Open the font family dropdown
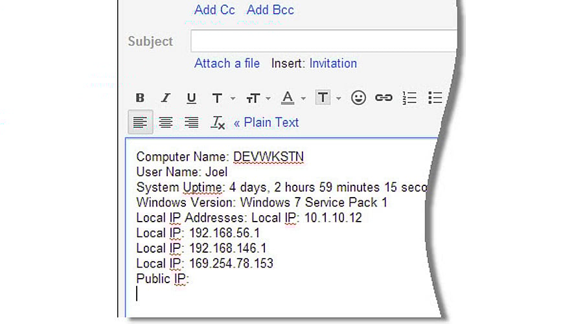The width and height of the screenshot is (583, 324). coord(221,98)
